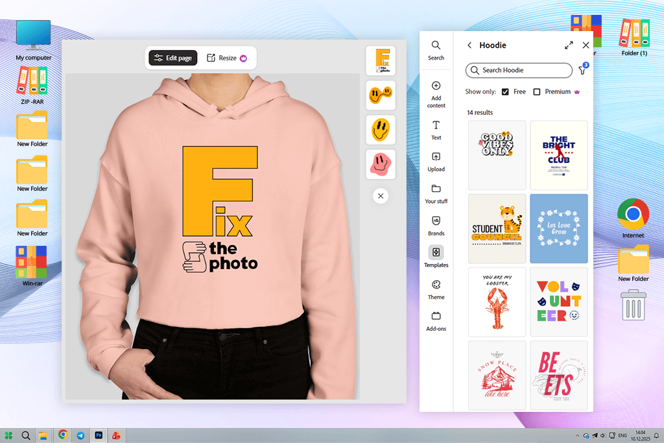
Task: Open the Theme panel
Action: pos(436,290)
